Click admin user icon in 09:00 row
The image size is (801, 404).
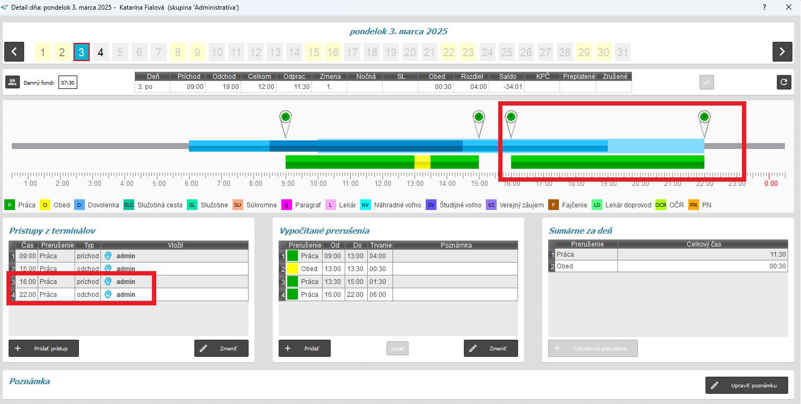coord(108,256)
